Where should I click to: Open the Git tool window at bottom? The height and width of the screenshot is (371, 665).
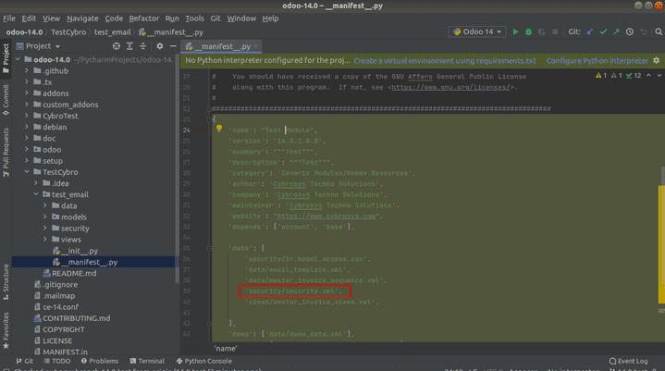tap(25, 361)
